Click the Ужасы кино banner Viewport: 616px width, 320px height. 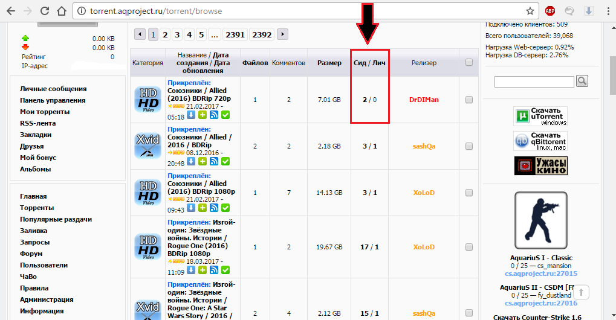point(541,165)
